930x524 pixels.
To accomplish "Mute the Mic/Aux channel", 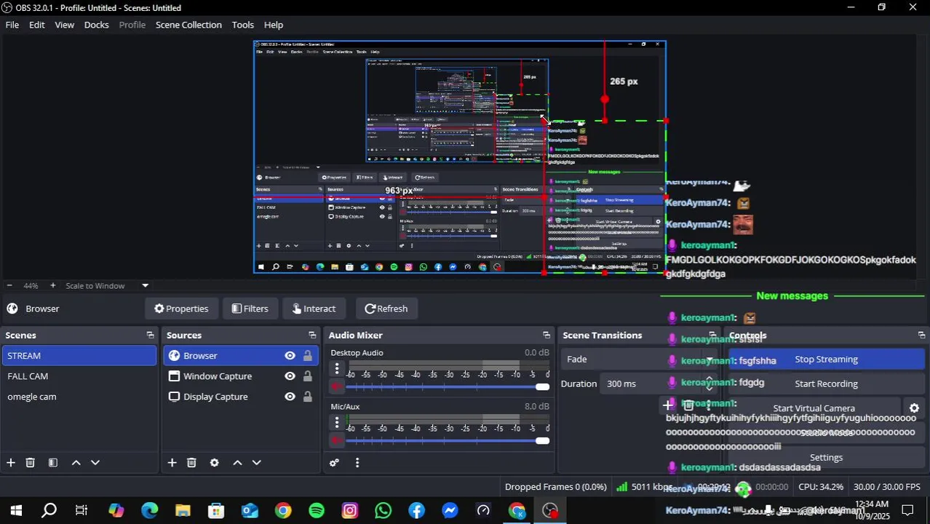I will pyautogui.click(x=336, y=441).
